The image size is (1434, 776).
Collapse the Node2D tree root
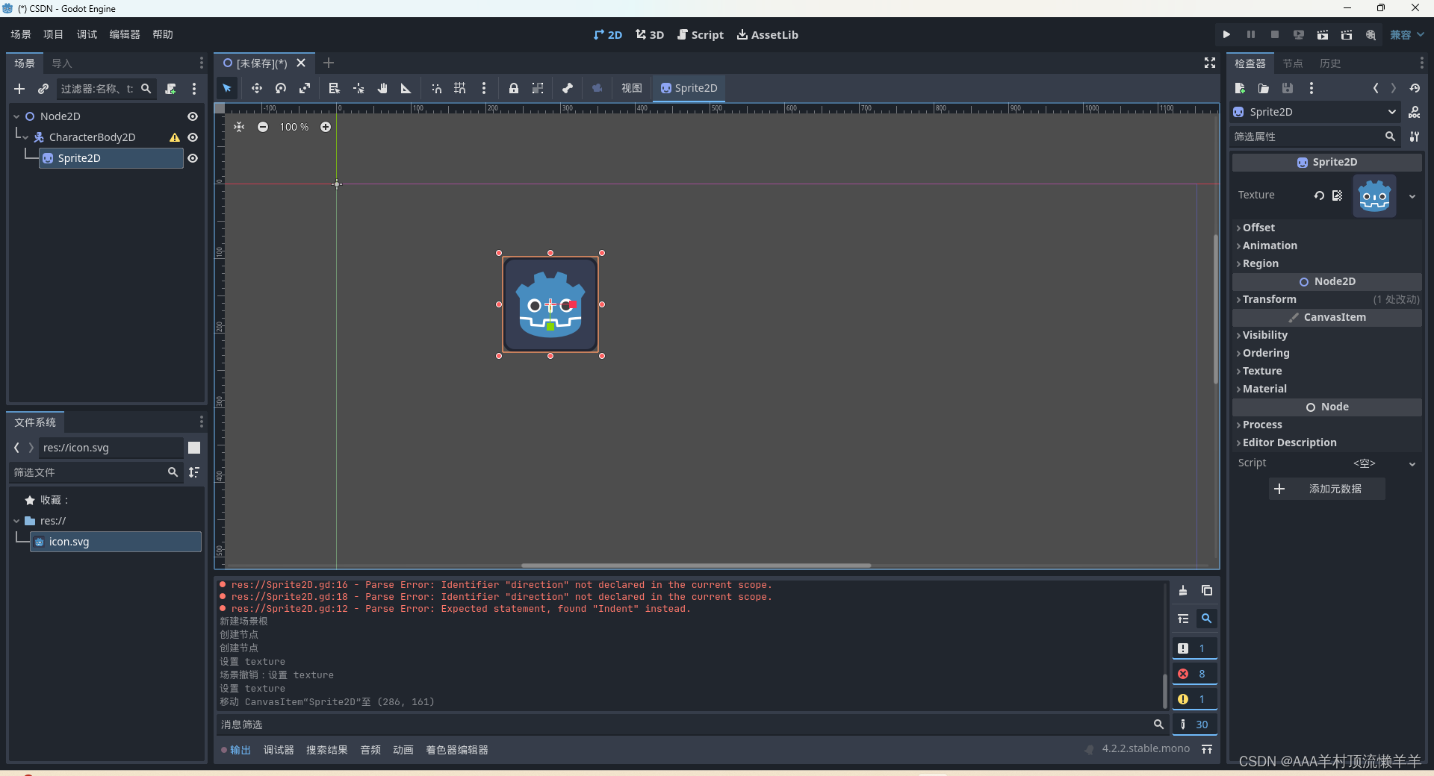[16, 116]
